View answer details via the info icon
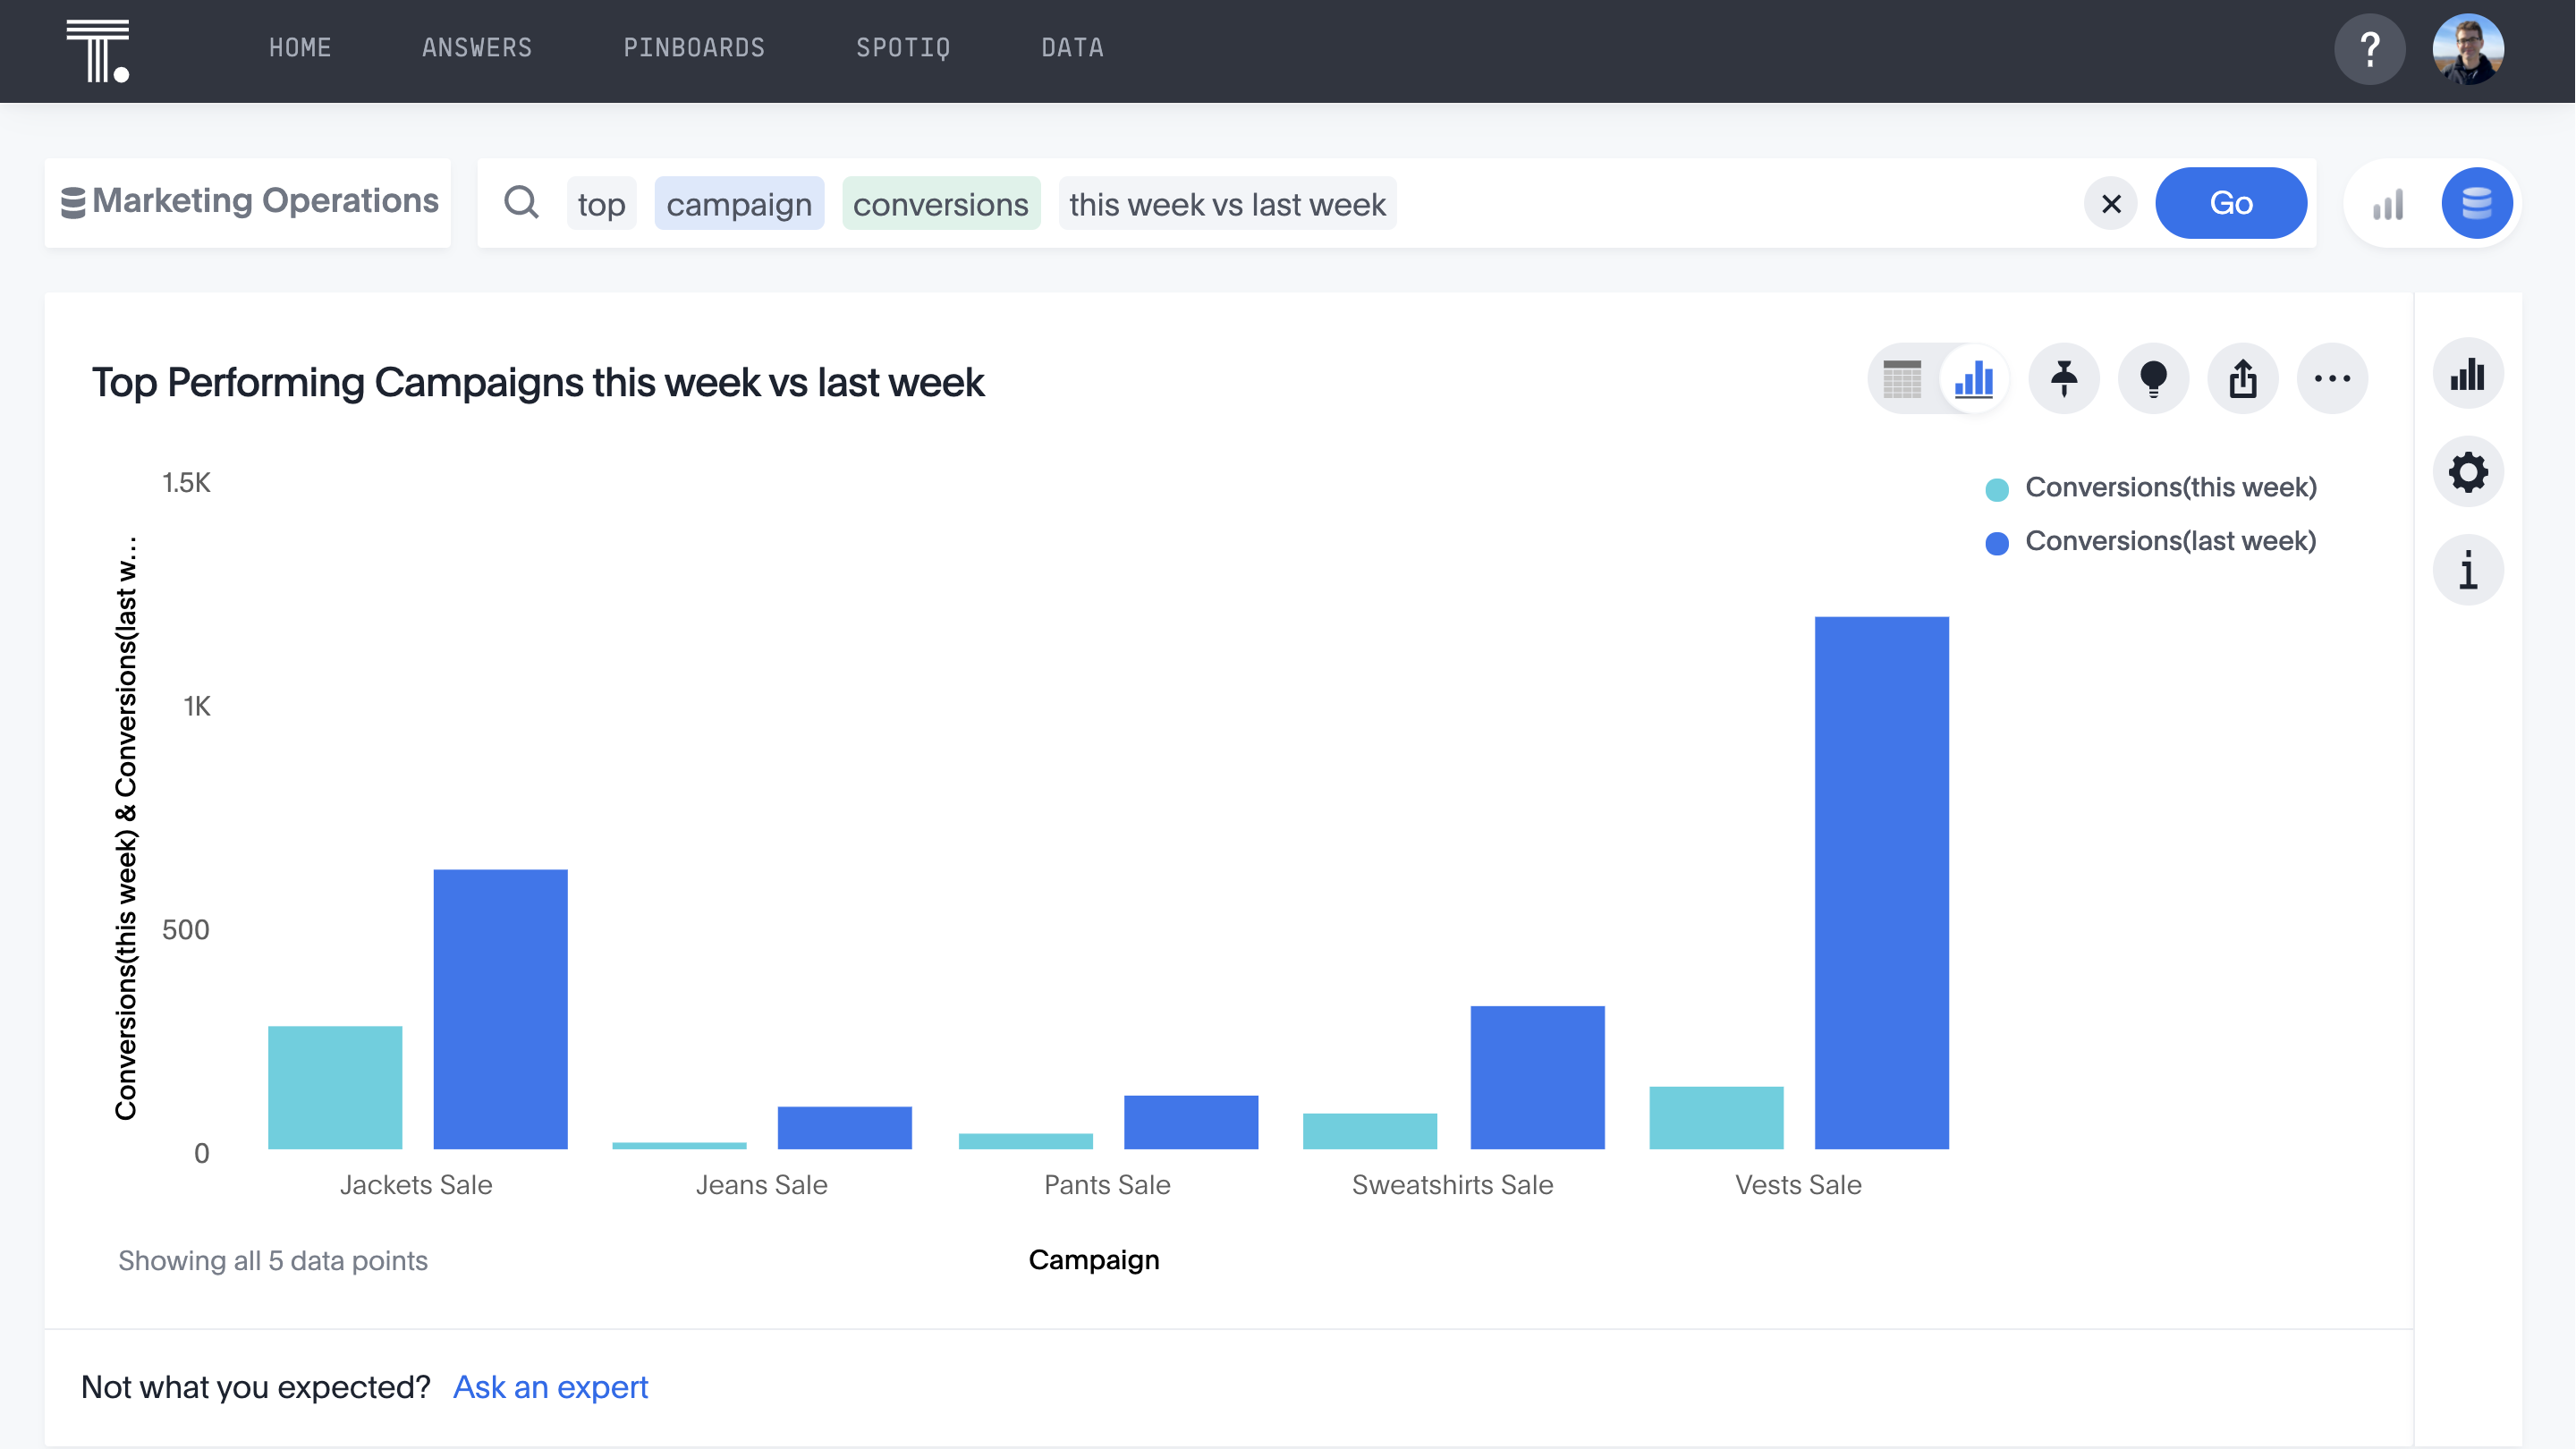The width and height of the screenshot is (2576, 1449). 2468,570
